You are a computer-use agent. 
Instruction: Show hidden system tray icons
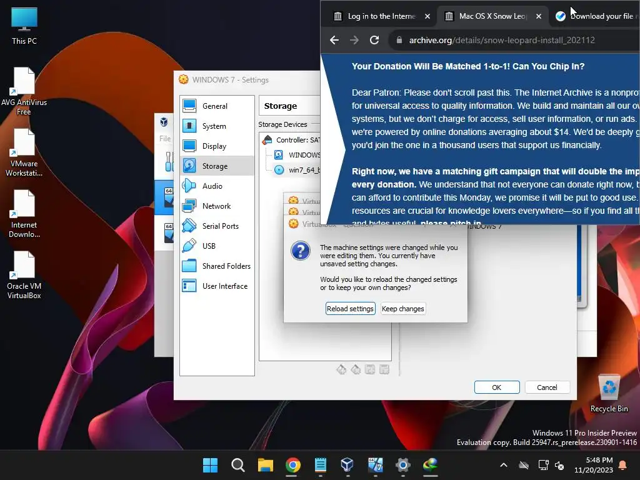[504, 465]
